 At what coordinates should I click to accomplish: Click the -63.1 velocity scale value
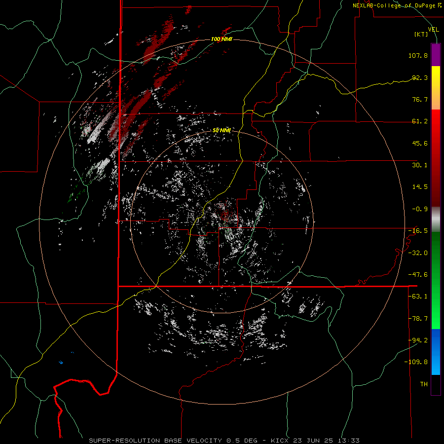[418, 296]
